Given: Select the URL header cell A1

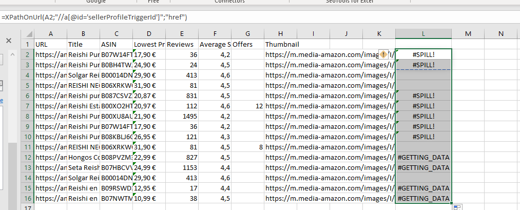Looking at the screenshot, I should (51, 44).
